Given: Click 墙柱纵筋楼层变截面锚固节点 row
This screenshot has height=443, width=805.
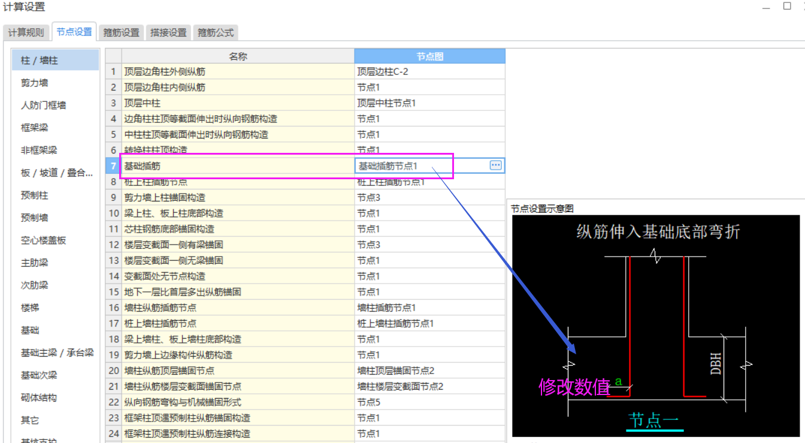Looking at the screenshot, I should [238, 386].
